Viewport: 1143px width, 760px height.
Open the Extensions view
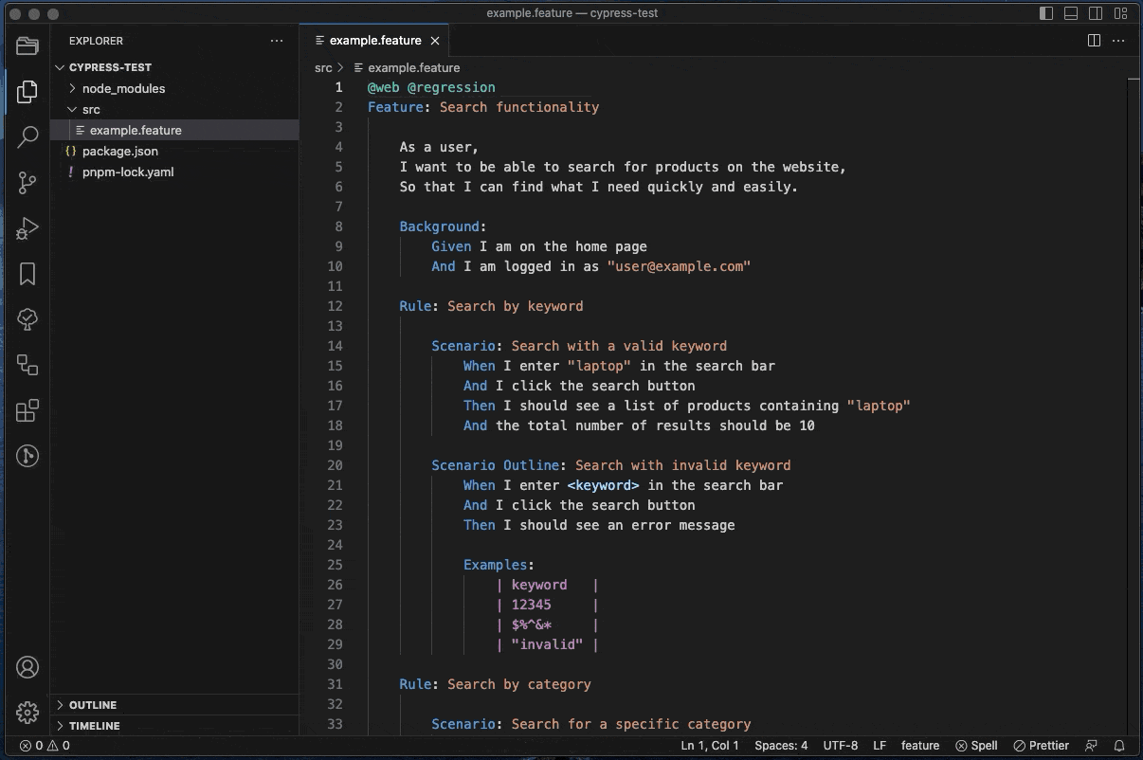pos(27,410)
